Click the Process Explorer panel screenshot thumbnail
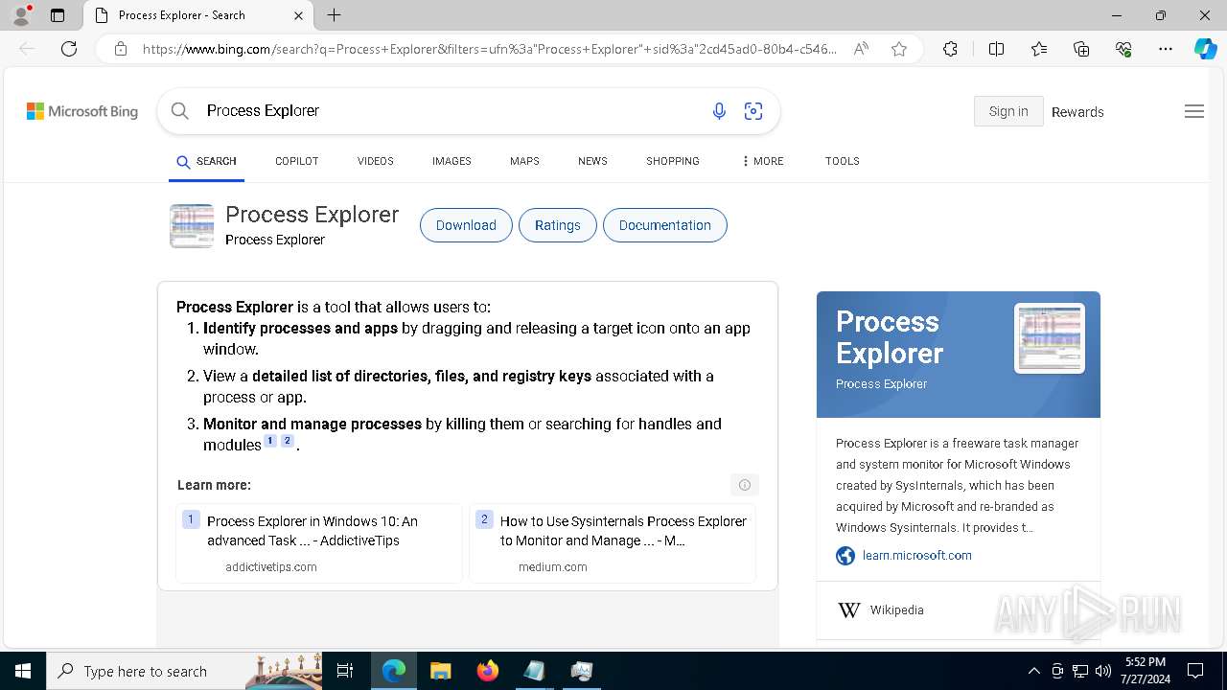 point(1050,338)
